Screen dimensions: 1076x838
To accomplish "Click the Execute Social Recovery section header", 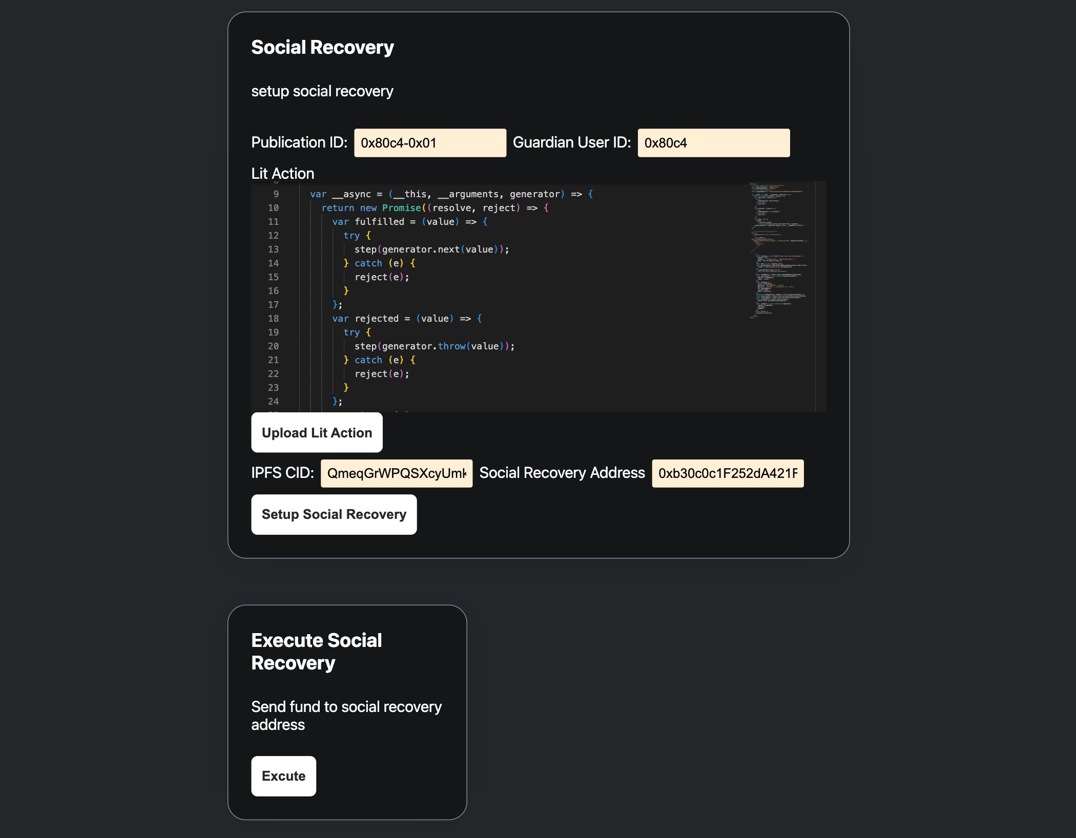I will (x=316, y=651).
